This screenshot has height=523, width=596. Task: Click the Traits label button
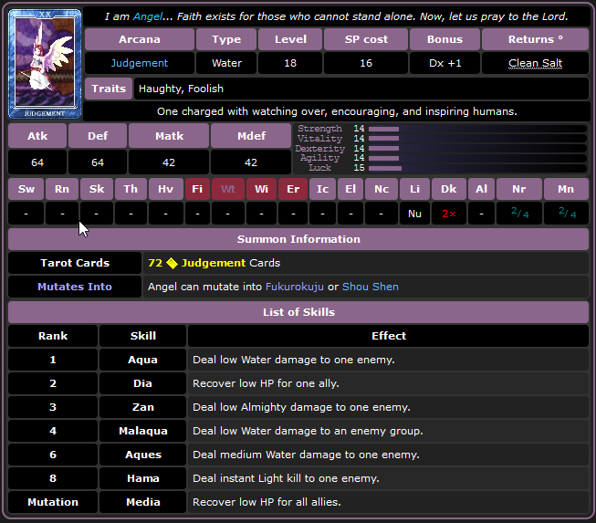pos(109,89)
